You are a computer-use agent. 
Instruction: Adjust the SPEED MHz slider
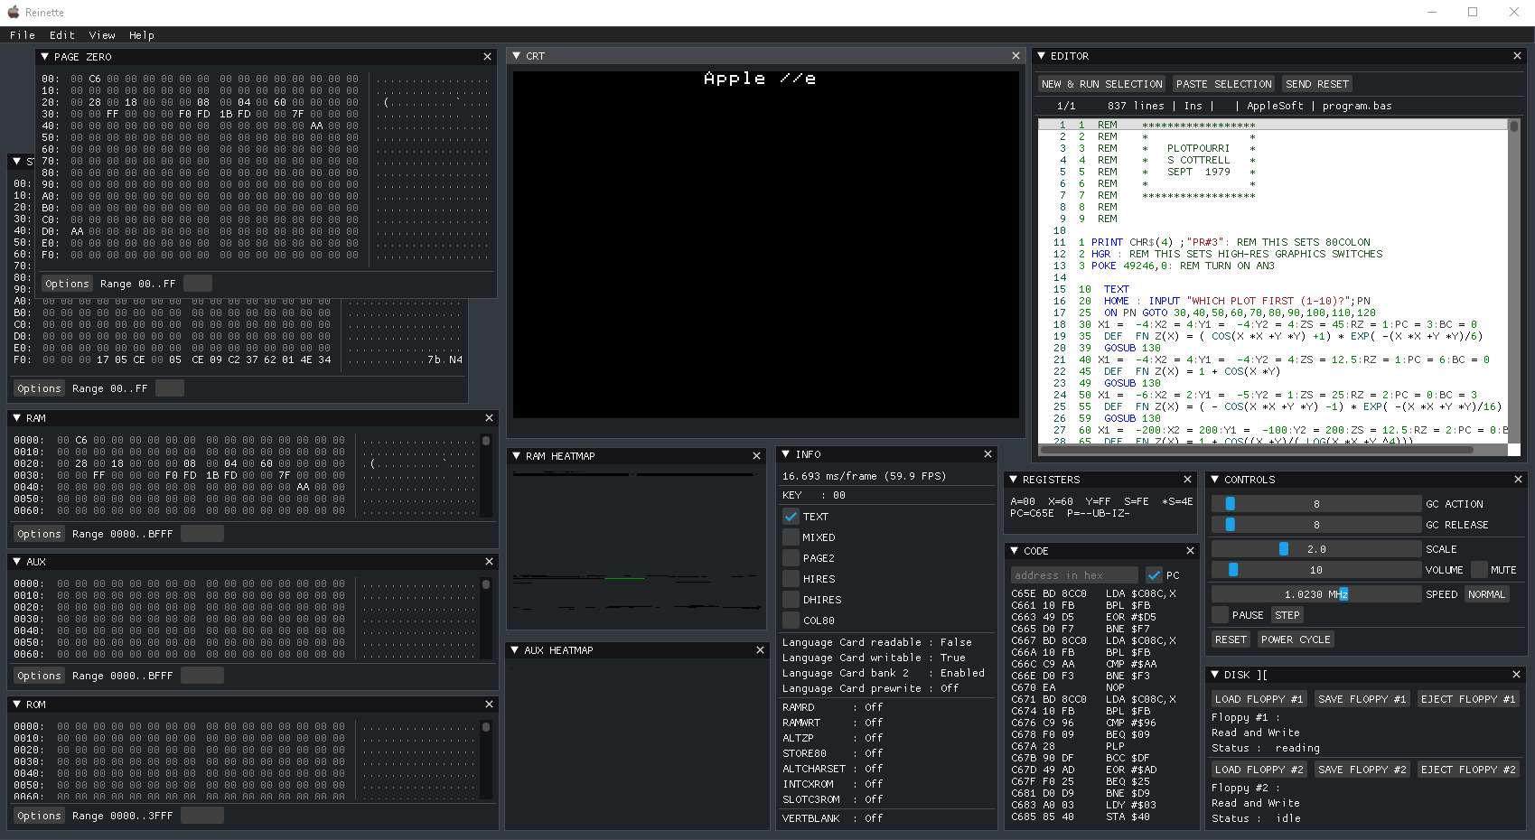[1316, 594]
